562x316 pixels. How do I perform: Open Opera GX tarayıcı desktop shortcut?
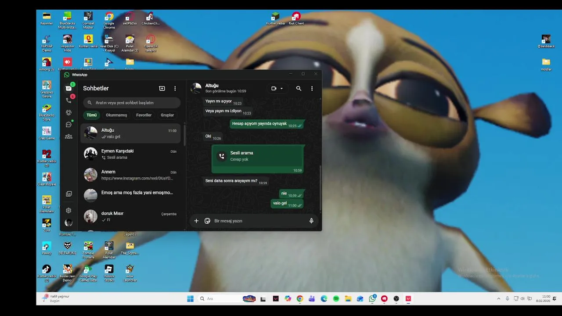tap(151, 43)
